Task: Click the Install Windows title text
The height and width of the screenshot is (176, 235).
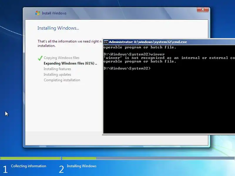Action: coord(54,13)
